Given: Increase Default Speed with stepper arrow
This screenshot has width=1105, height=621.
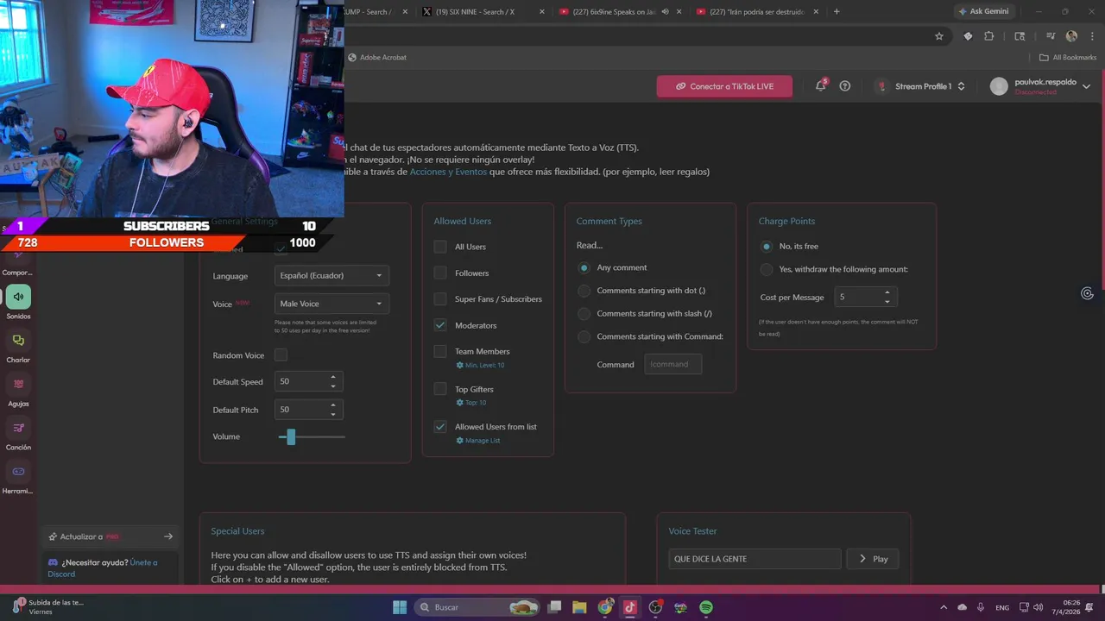Looking at the screenshot, I should (333, 377).
